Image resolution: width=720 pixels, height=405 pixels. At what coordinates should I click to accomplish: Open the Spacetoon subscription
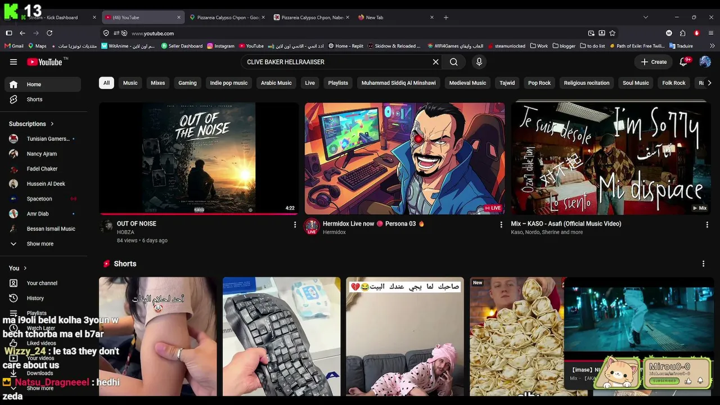point(43,199)
